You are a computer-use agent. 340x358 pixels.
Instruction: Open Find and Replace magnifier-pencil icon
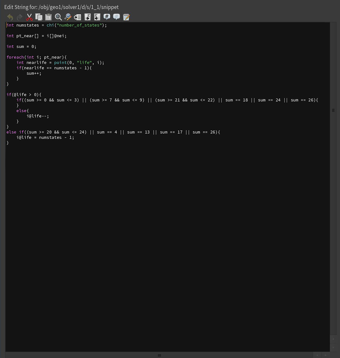coord(68,17)
